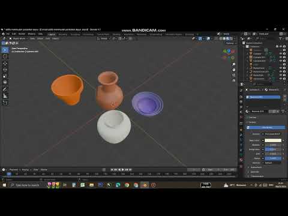Select the Select Box tool

point(5,50)
